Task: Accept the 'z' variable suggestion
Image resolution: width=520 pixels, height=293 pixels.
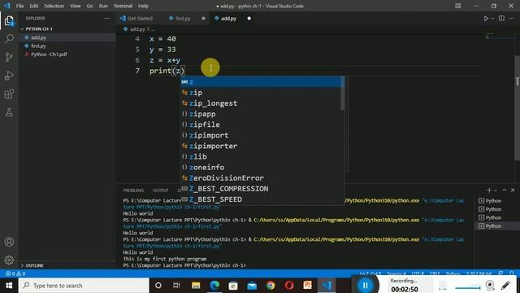Action: pos(261,81)
